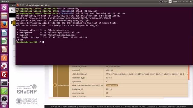The width and height of the screenshot is (193, 108).
Task: Open the Ubuntu Dash search
Action: click(4, 8)
